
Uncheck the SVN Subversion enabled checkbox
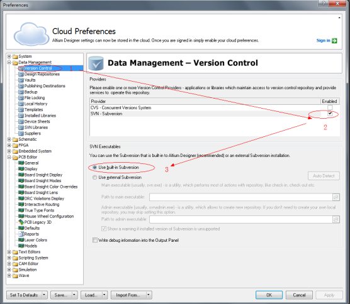(330, 114)
